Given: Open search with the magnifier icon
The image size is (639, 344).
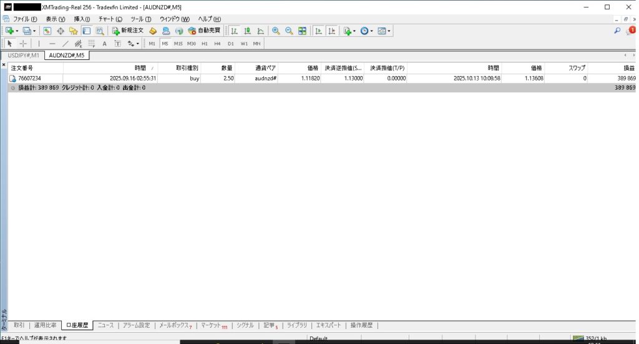Looking at the screenshot, I should pyautogui.click(x=617, y=31).
